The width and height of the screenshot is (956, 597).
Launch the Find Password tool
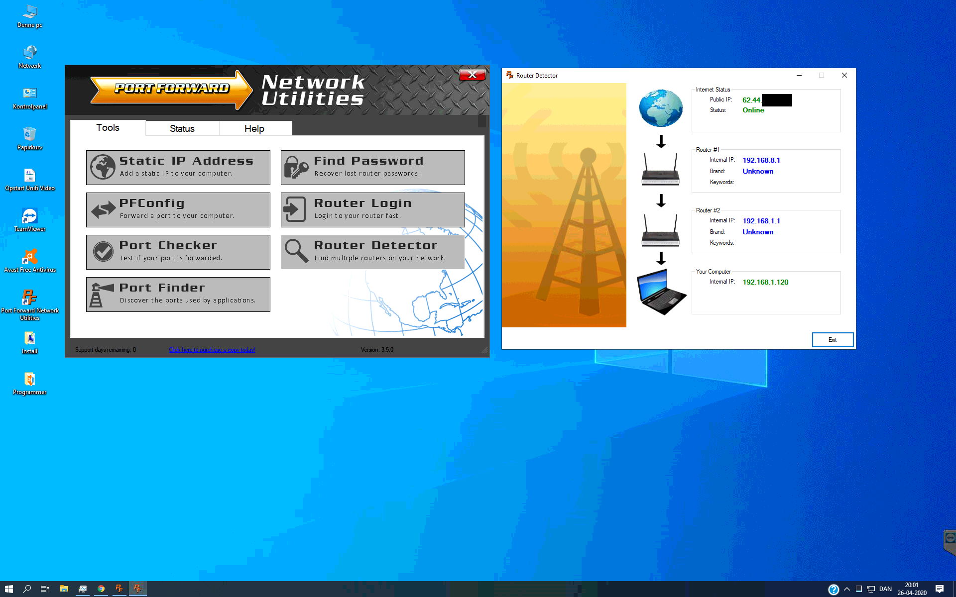point(373,168)
